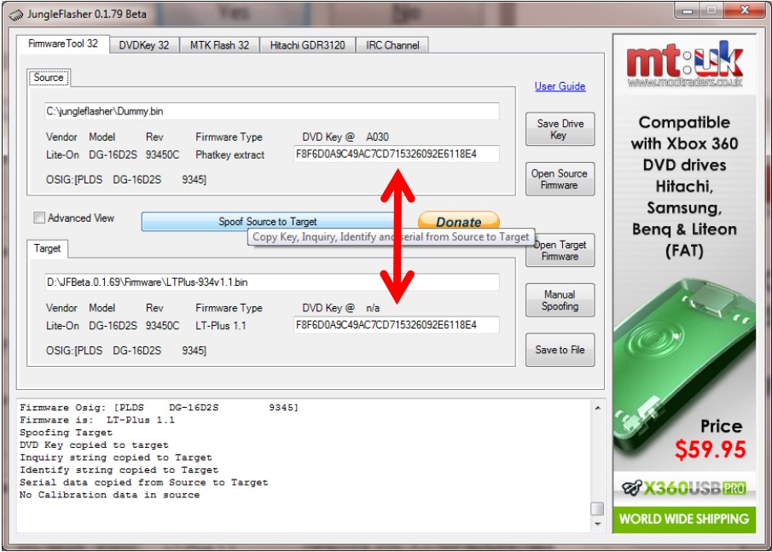
Task: Click the Save Drive Key button
Action: coord(560,129)
